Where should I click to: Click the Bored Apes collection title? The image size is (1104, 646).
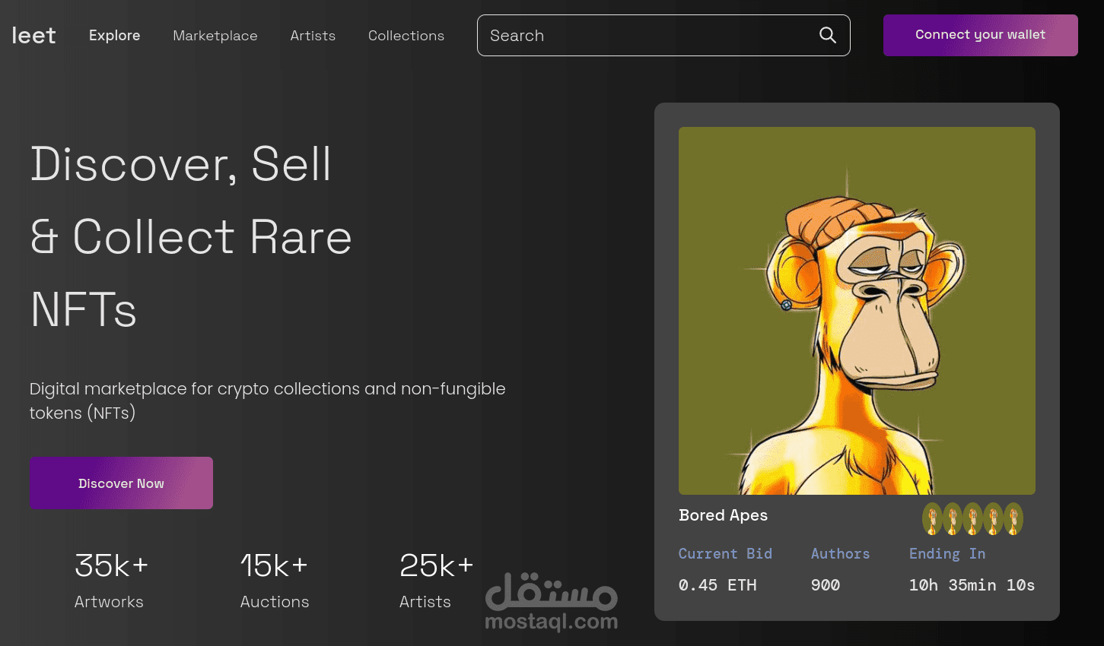point(723,515)
